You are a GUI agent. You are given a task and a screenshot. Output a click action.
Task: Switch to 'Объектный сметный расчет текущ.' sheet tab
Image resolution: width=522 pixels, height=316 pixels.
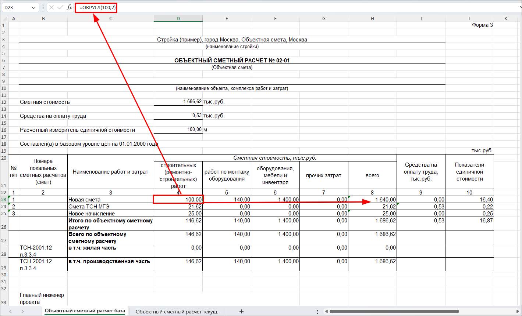tap(177, 311)
